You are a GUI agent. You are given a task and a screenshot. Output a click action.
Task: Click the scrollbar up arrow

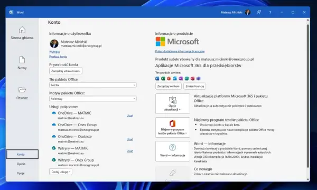coord(308,20)
